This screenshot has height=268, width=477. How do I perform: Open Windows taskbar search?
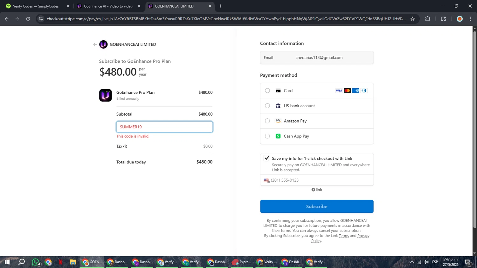(21, 262)
